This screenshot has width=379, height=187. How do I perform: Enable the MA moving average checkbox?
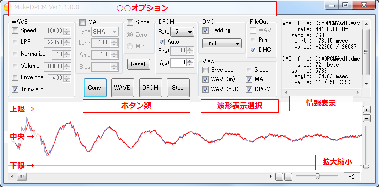83,23
